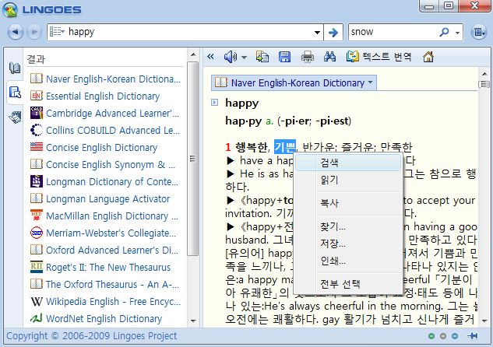Go back with the left arrow button

(16, 32)
